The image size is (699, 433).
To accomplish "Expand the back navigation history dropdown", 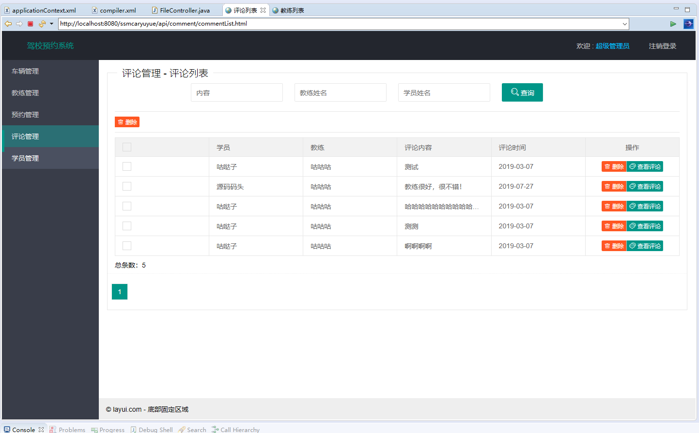I will (x=51, y=23).
